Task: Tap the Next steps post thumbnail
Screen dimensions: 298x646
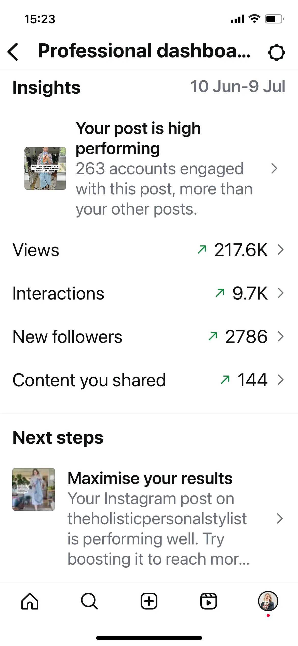Action: click(x=34, y=489)
